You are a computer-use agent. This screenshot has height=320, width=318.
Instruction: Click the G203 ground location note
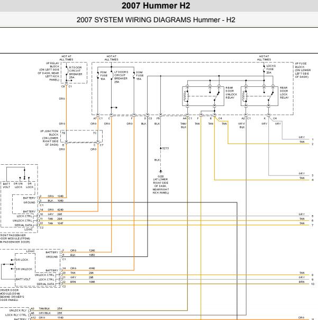click(x=161, y=184)
